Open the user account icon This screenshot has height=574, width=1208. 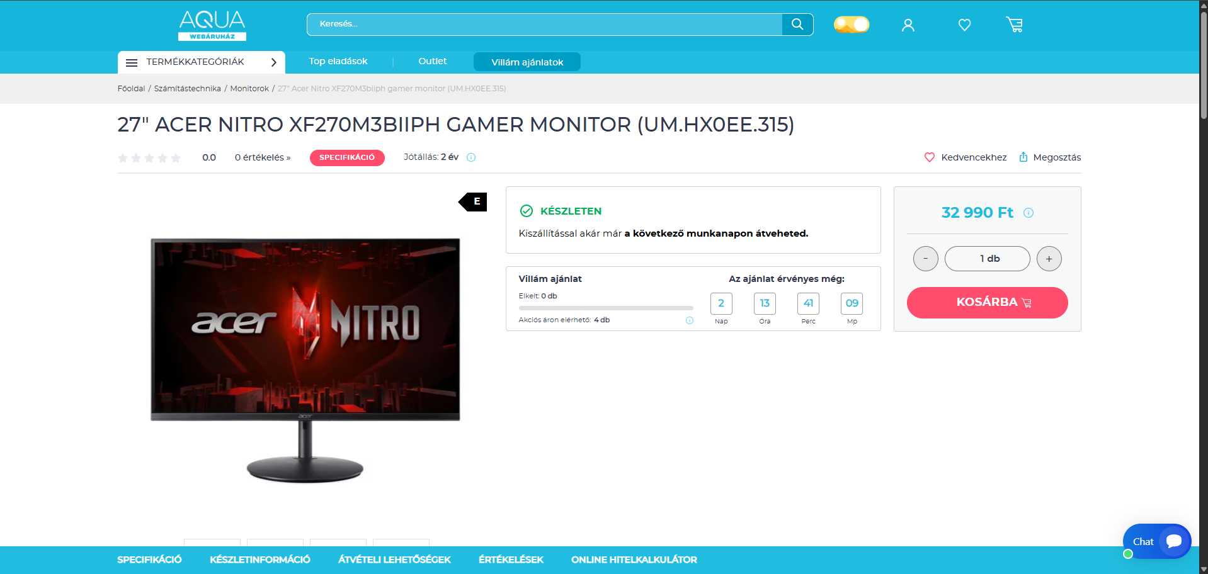click(908, 25)
